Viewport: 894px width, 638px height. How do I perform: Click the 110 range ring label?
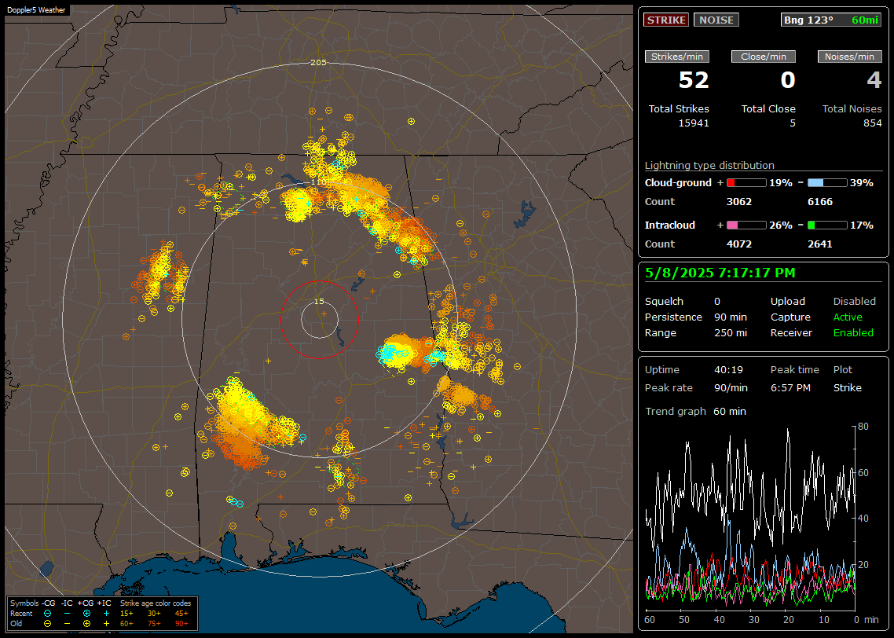tap(318, 181)
